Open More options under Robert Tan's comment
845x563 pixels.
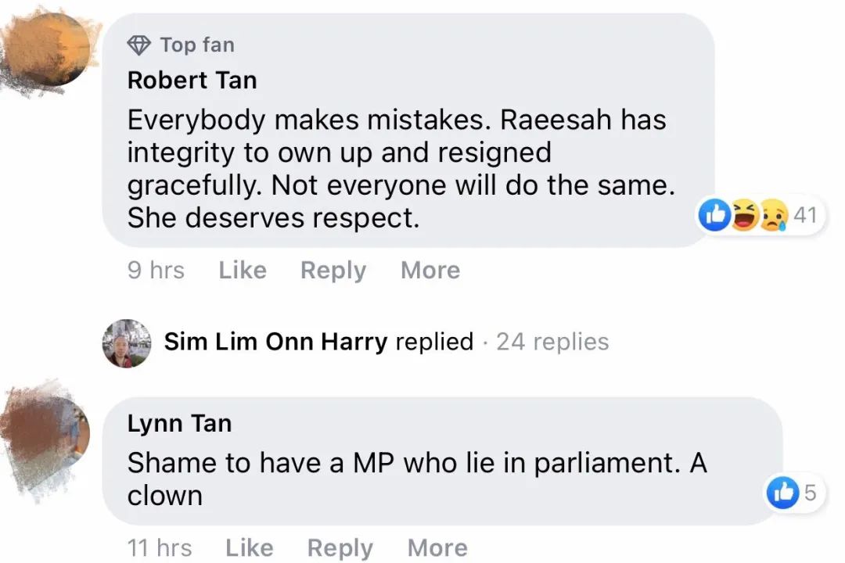(430, 271)
